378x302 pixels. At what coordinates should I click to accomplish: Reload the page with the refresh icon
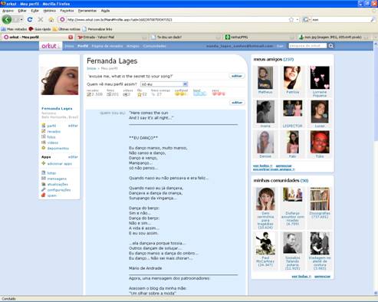pyautogui.click(x=30, y=19)
